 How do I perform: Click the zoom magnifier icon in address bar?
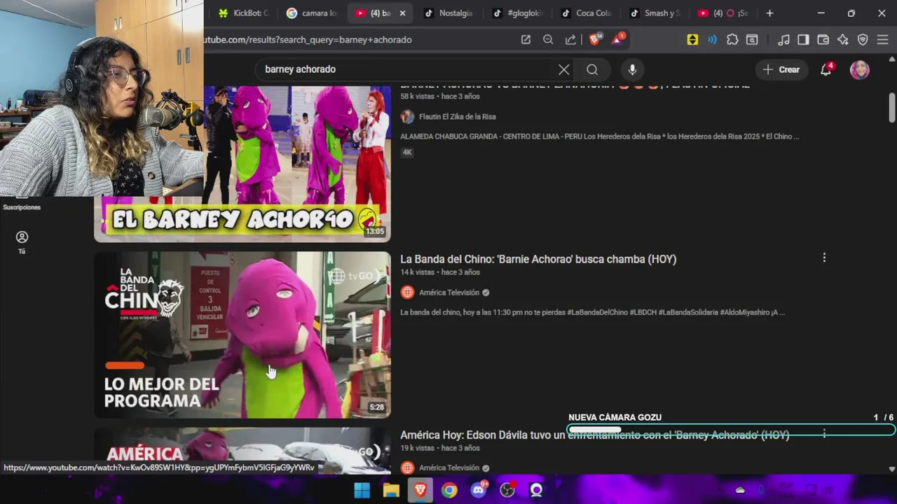(548, 40)
